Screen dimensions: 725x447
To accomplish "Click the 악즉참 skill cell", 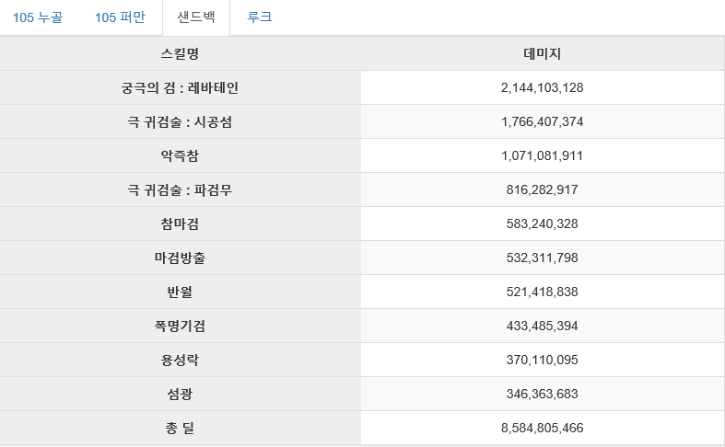I will point(180,155).
